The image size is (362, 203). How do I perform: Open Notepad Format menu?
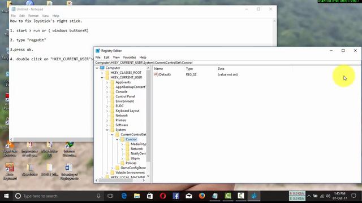click(x=33, y=16)
